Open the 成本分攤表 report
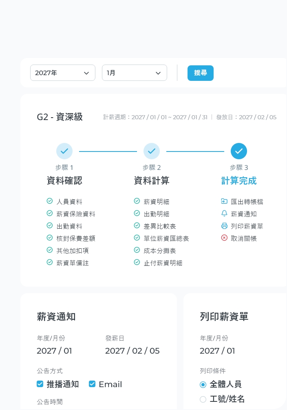 click(160, 251)
